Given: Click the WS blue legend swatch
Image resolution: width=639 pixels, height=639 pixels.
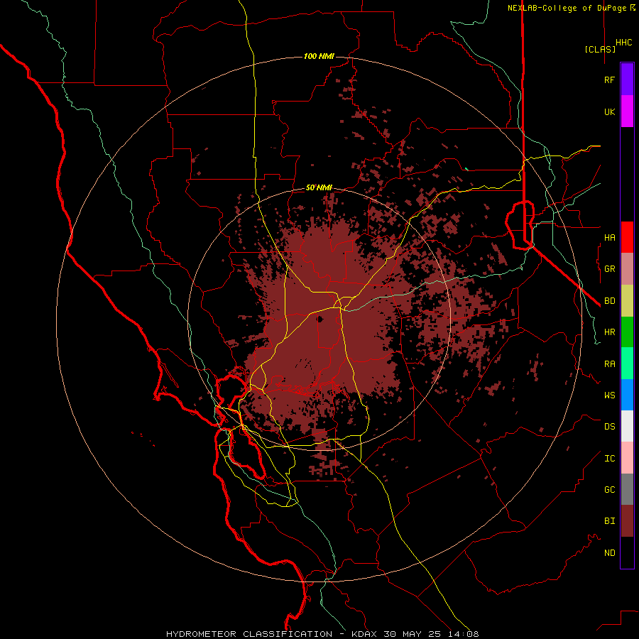Looking at the screenshot, I should (627, 395).
